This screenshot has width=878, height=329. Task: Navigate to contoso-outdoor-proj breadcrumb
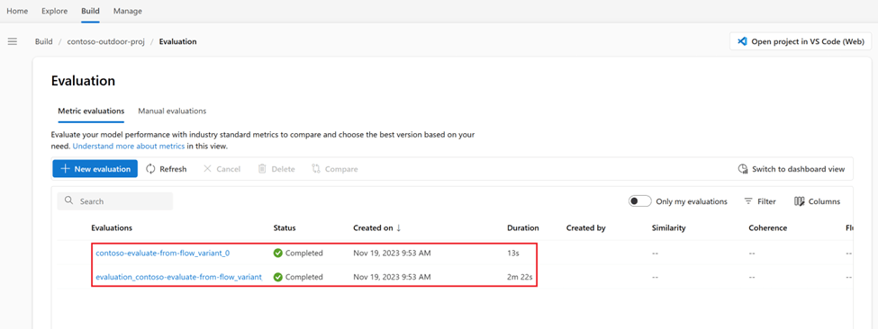tap(106, 42)
